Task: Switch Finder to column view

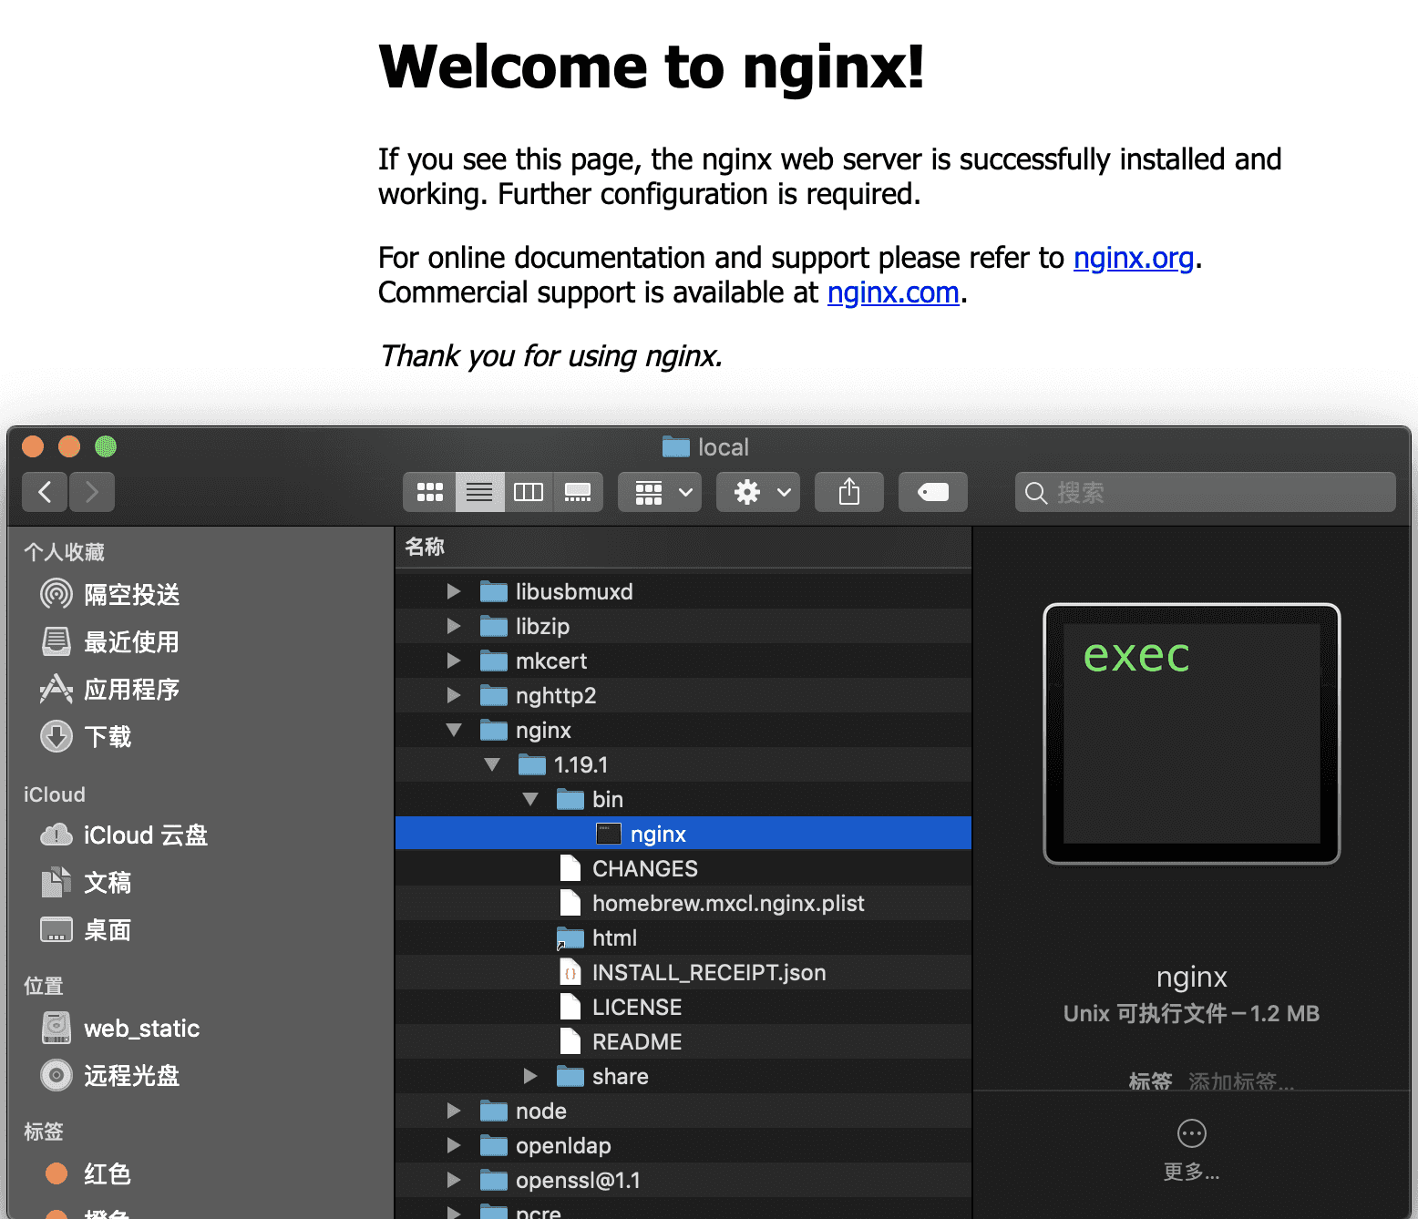Action: tap(529, 493)
